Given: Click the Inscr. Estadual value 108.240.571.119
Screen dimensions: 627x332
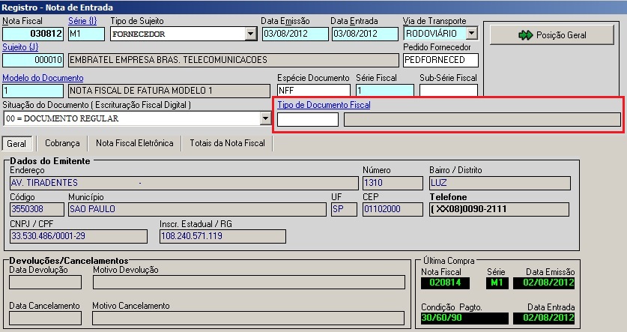Looking at the screenshot, I should pos(222,236).
